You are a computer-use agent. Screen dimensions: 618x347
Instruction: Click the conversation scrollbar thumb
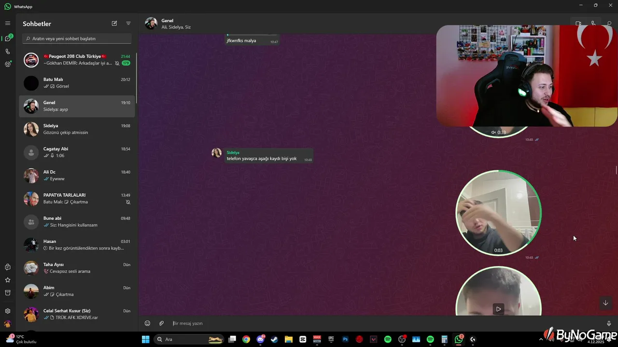coord(616,171)
